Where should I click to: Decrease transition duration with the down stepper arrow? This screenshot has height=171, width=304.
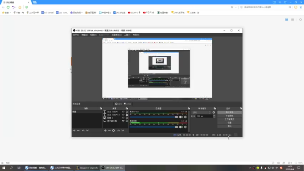(214, 117)
